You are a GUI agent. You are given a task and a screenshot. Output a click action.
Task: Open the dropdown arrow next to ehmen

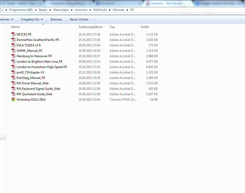[x=12, y=19]
